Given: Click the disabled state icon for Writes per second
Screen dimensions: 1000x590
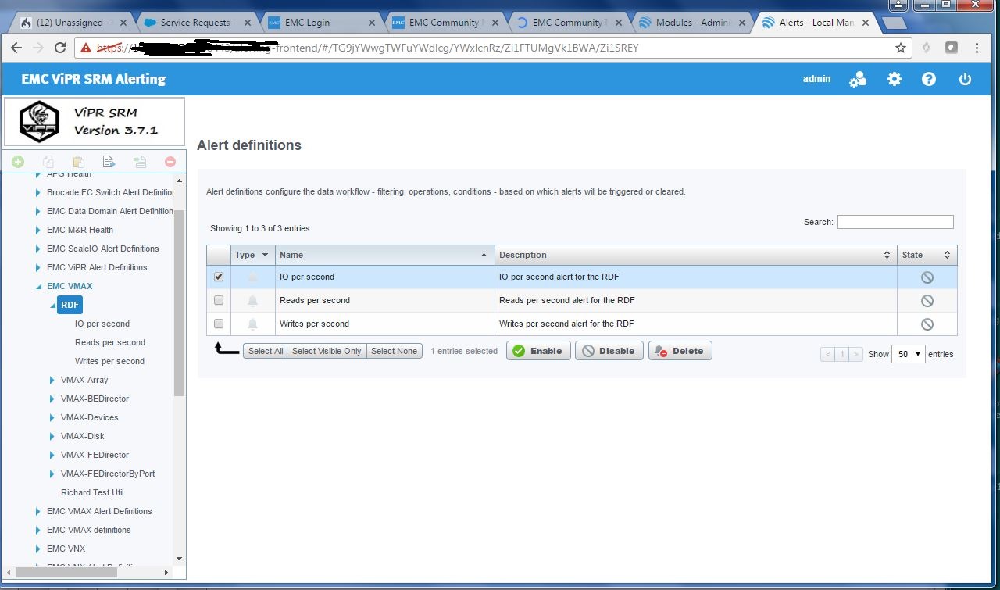Looking at the screenshot, I should [927, 324].
